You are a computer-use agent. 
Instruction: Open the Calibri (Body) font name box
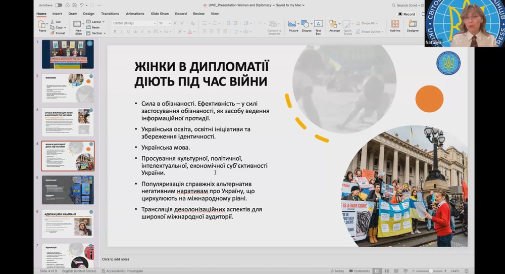coord(134,23)
